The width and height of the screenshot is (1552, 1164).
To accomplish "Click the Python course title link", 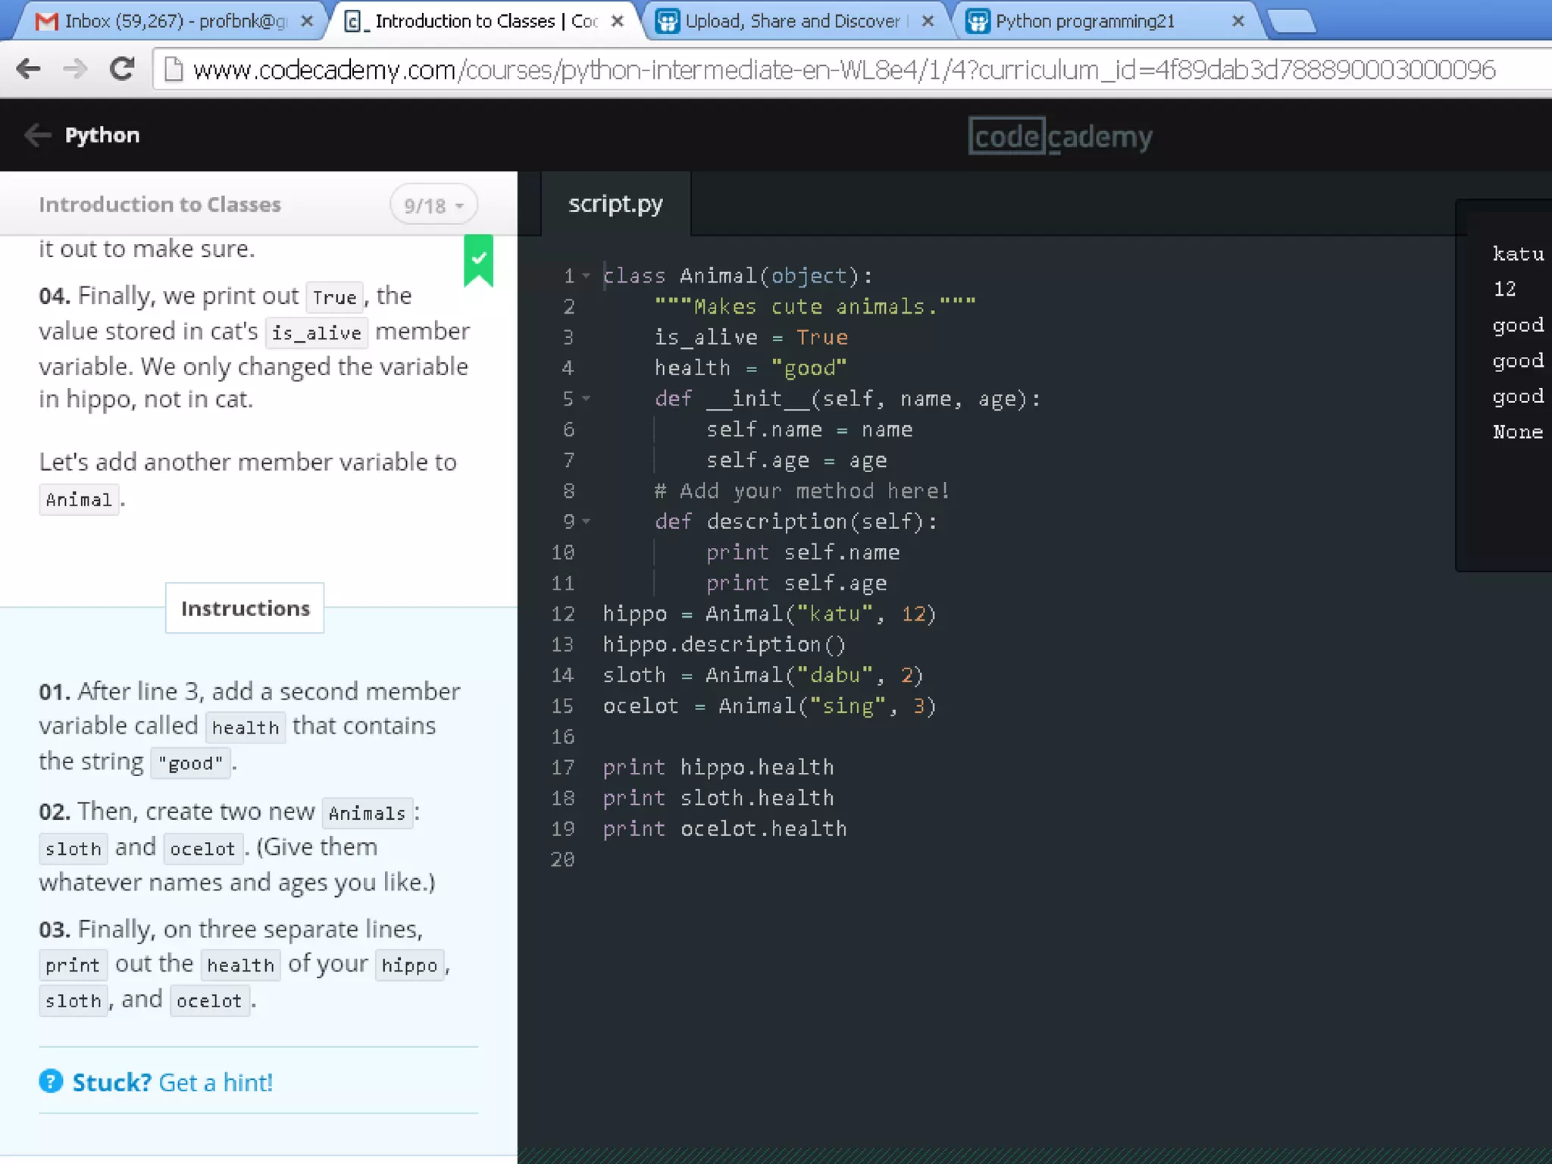I will pyautogui.click(x=102, y=135).
